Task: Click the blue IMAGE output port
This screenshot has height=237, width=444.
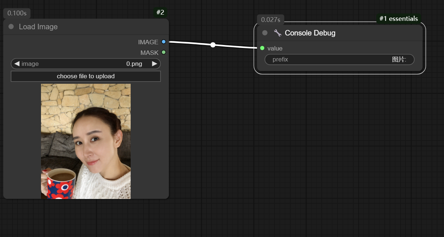Action: click(164, 42)
